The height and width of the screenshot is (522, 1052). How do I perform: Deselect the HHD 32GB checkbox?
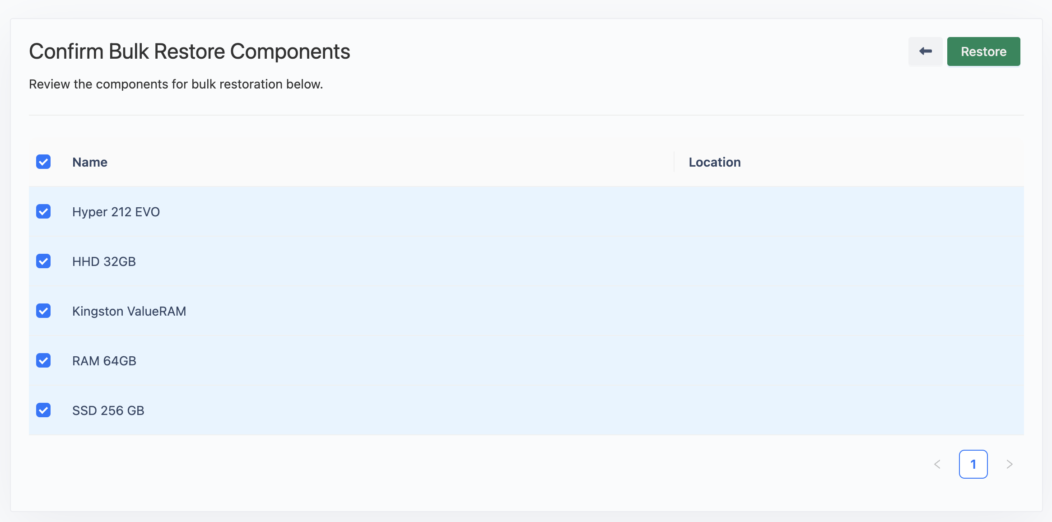click(x=43, y=261)
